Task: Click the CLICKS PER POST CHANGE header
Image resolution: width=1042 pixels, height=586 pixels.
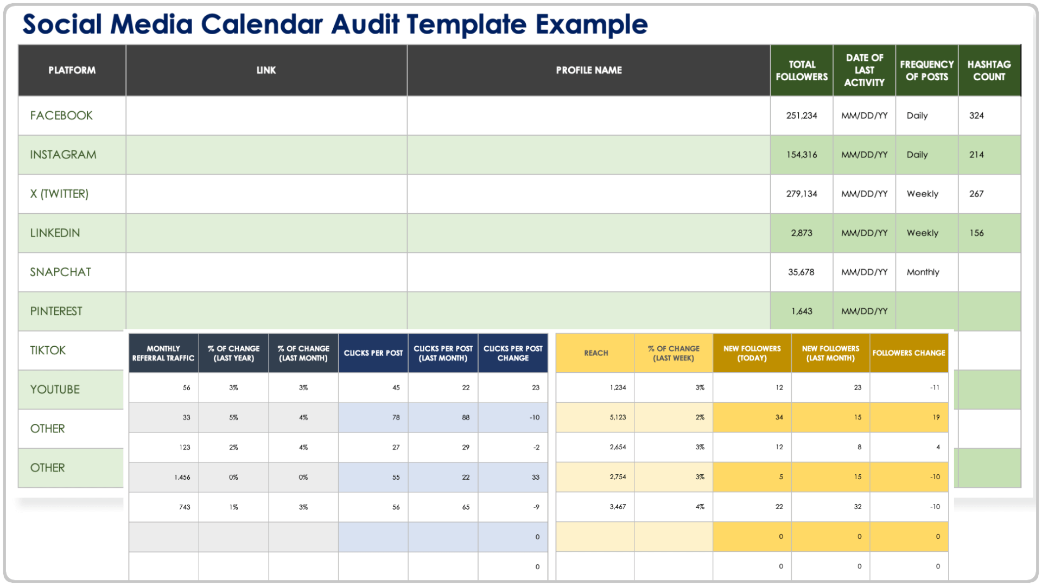Action: coord(513,353)
